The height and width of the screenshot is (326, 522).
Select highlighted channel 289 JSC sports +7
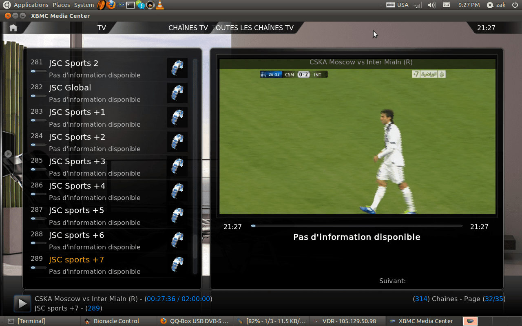click(x=109, y=265)
